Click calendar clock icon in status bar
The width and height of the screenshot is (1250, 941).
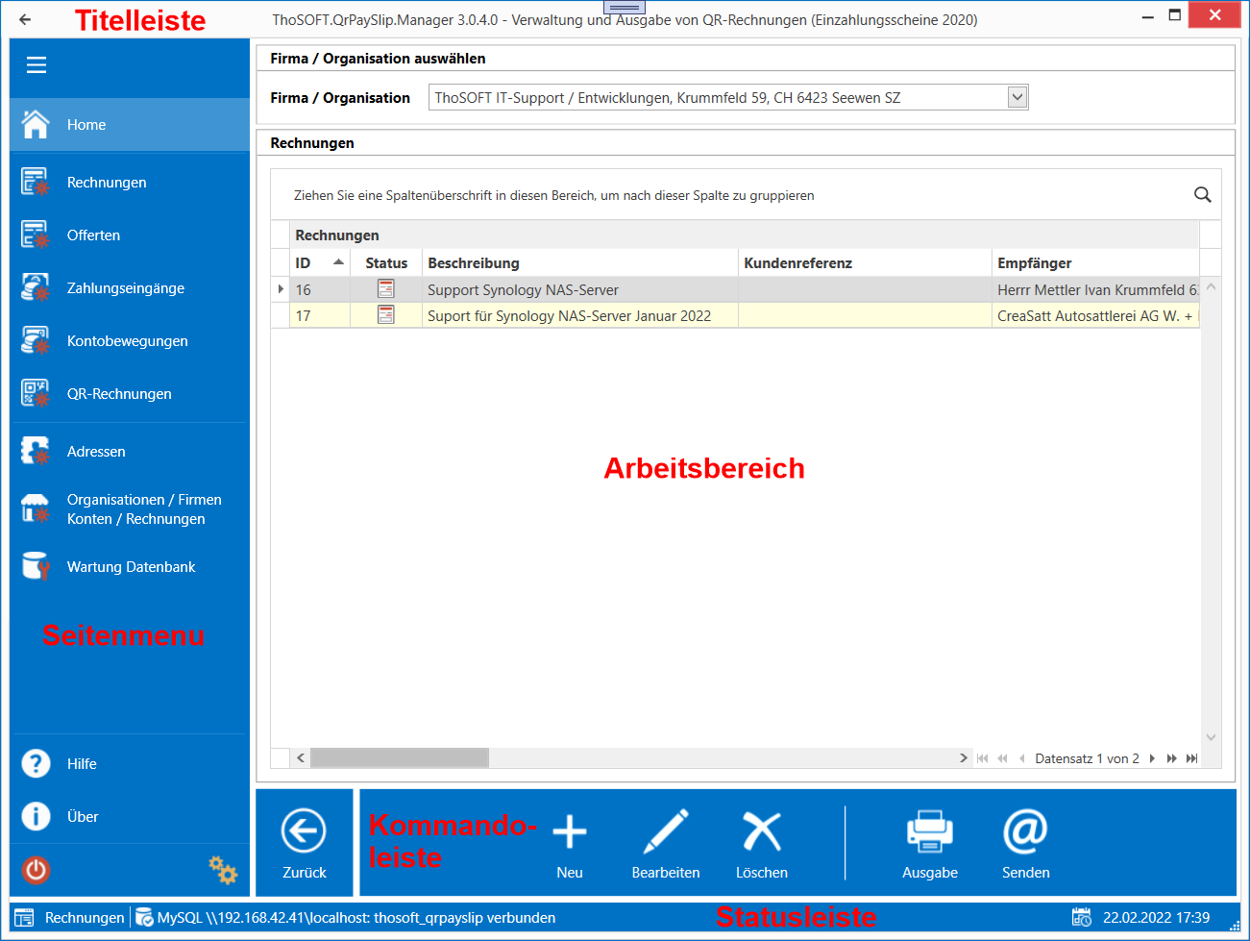pos(1082,918)
